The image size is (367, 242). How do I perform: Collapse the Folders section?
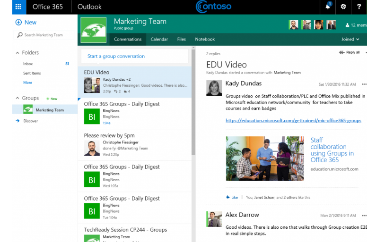pyautogui.click(x=17, y=53)
